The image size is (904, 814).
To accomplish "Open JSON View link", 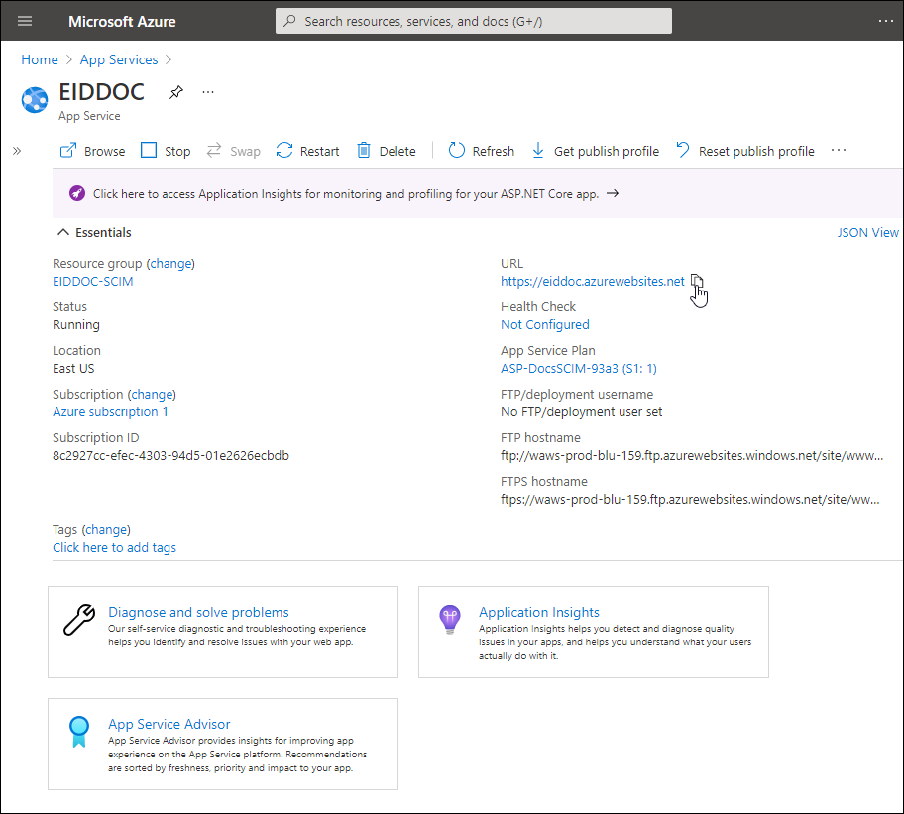I will click(867, 233).
